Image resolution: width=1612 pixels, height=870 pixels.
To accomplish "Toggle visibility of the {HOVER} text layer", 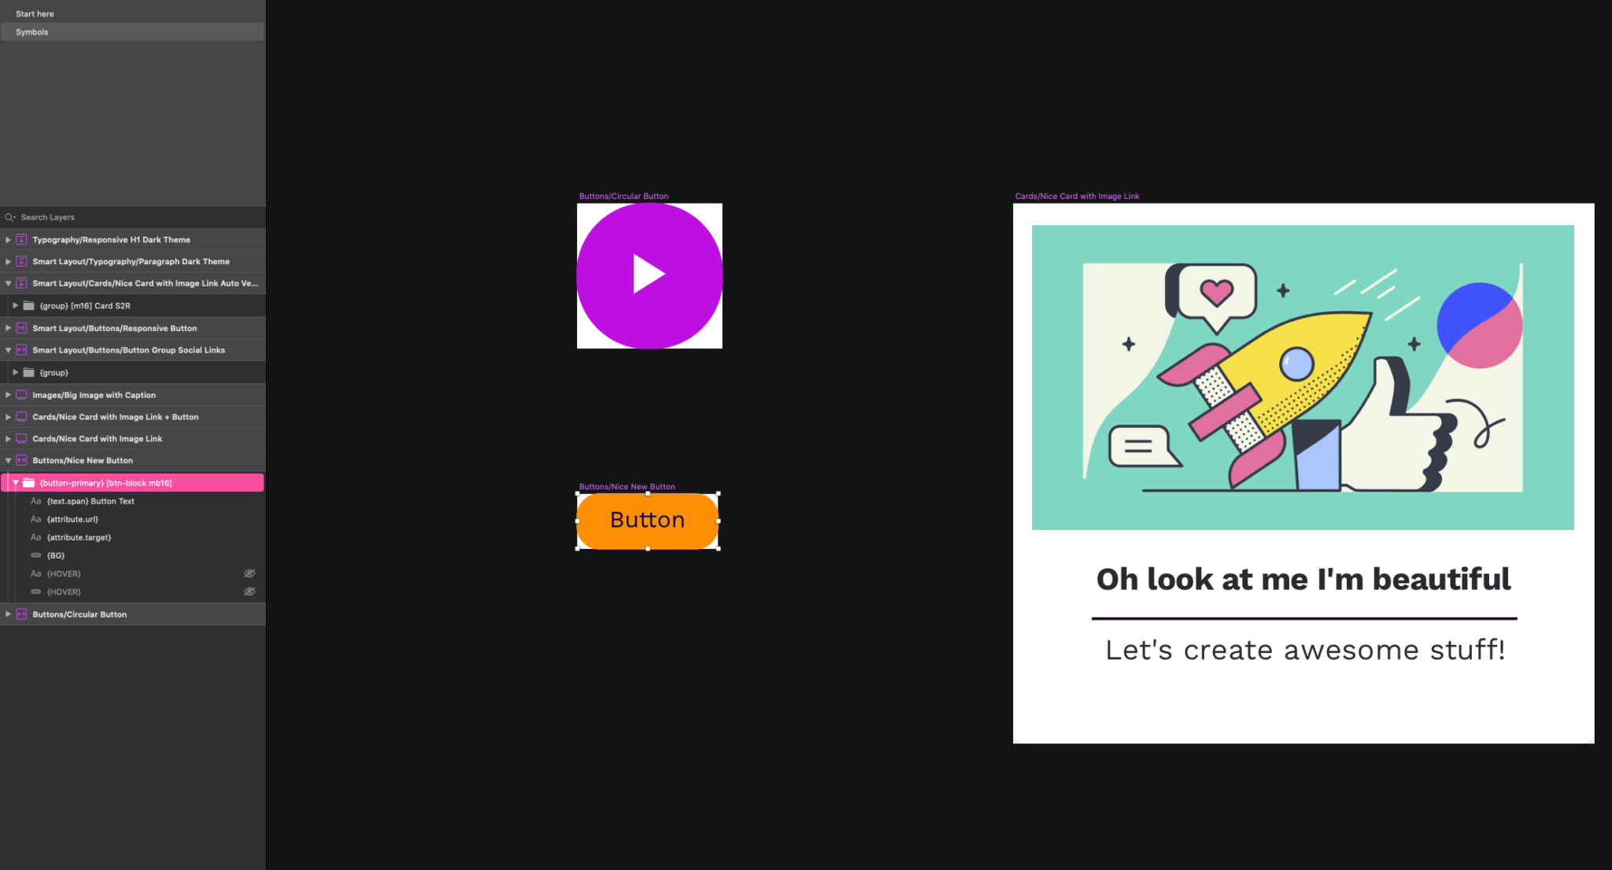I will (x=250, y=573).
